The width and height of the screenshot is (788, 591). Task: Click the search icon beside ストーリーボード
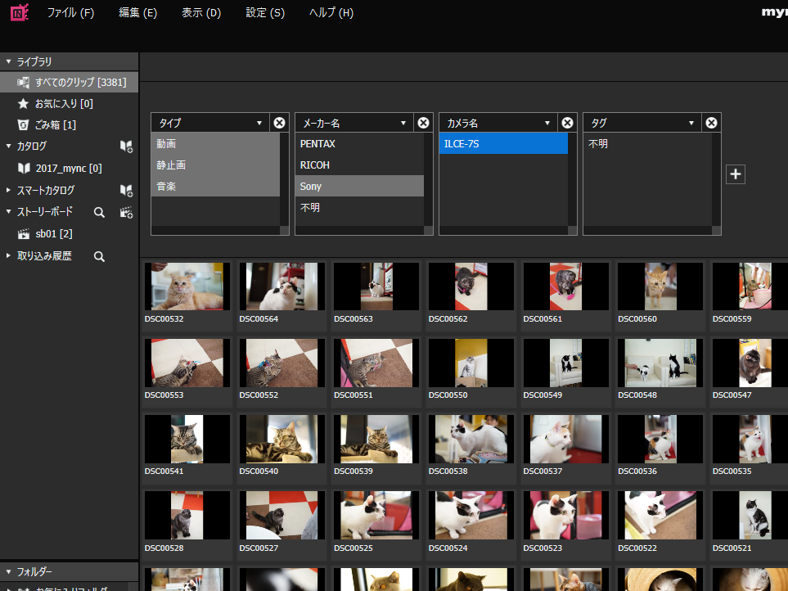(x=100, y=213)
